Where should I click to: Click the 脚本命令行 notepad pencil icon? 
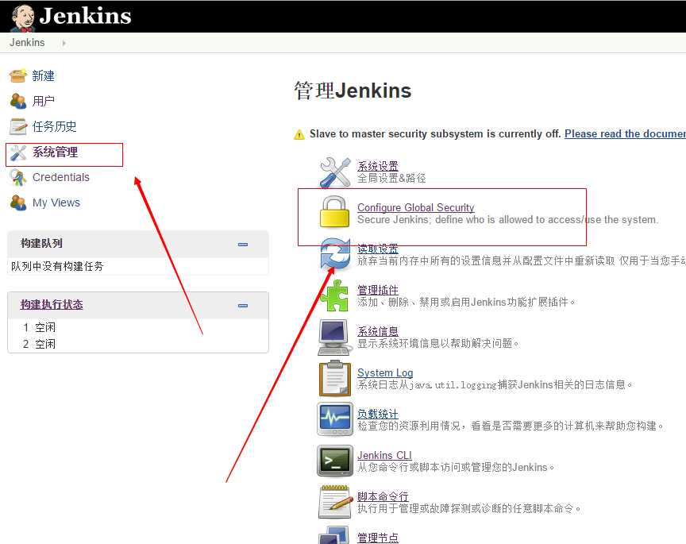tap(336, 502)
